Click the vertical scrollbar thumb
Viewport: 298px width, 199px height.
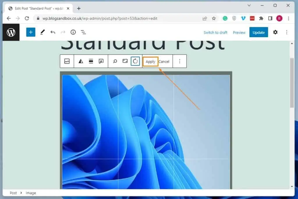[x=292, y=83]
